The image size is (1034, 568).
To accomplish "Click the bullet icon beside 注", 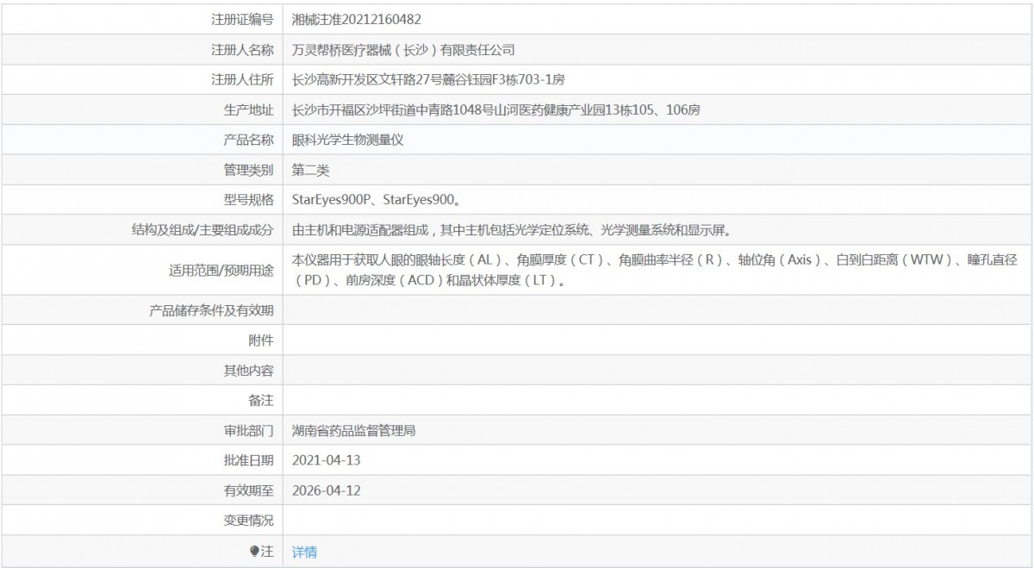I will 254,551.
